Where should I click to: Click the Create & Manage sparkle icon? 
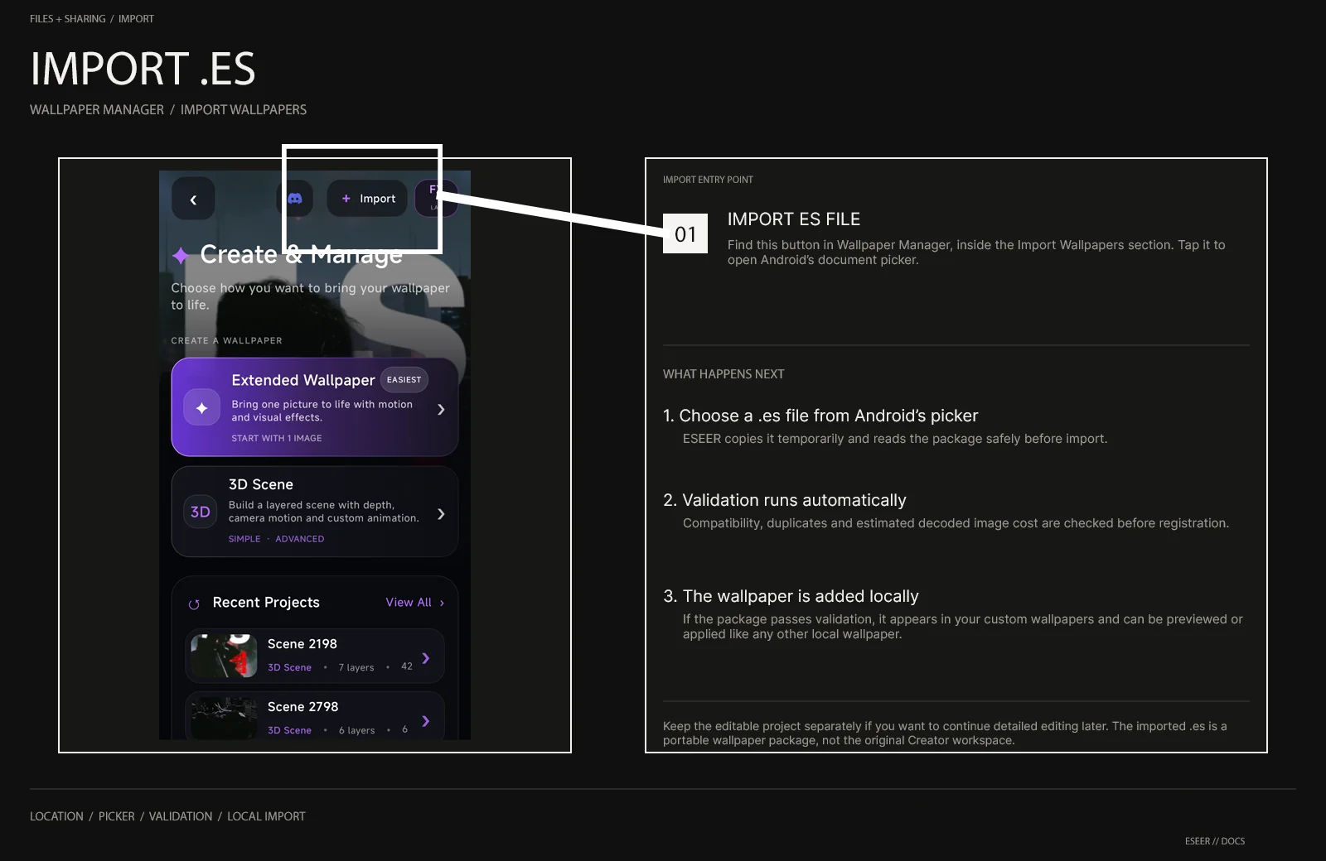(x=181, y=256)
